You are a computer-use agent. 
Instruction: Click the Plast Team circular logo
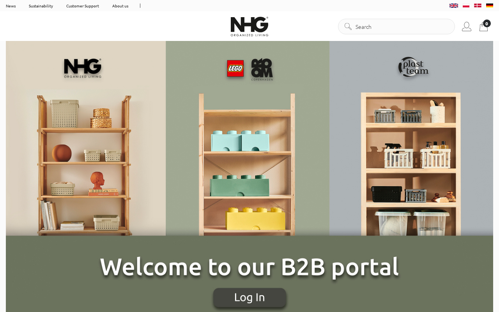click(413, 67)
